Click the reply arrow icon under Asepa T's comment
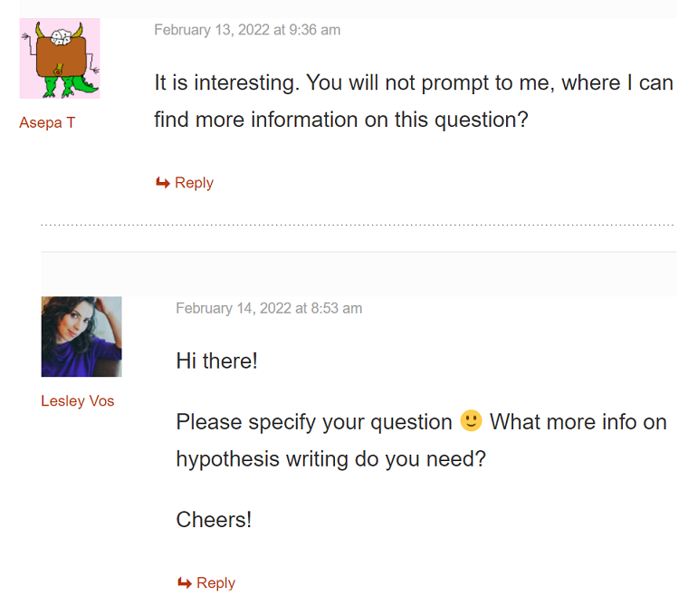The image size is (688, 596). coord(163,183)
